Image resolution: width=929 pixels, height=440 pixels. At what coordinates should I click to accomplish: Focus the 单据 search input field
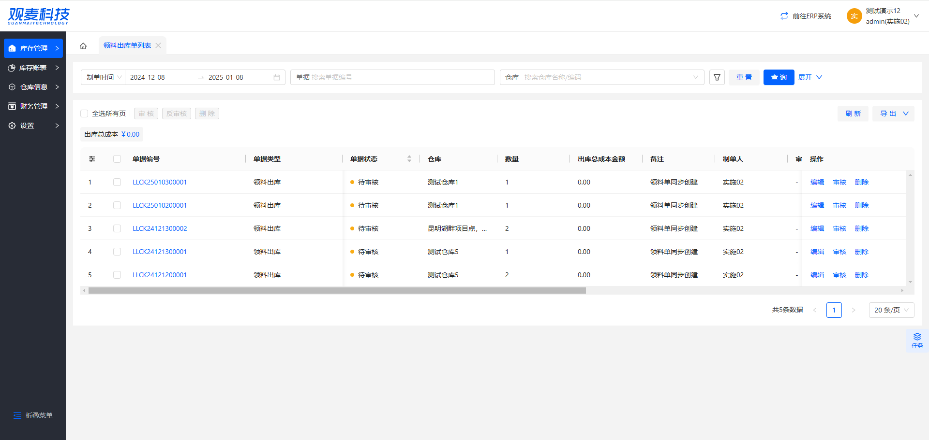click(392, 77)
